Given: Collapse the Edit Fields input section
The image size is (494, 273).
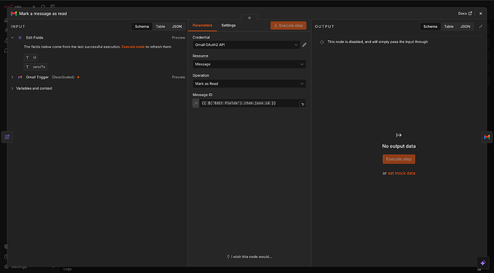Looking at the screenshot, I should 12,37.
